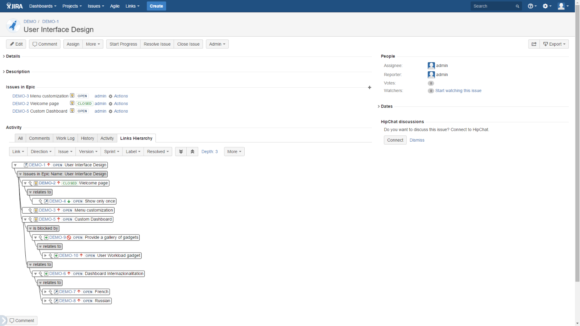The width and height of the screenshot is (580, 326).
Task: Click Start watching this issue link
Action: [x=458, y=91]
